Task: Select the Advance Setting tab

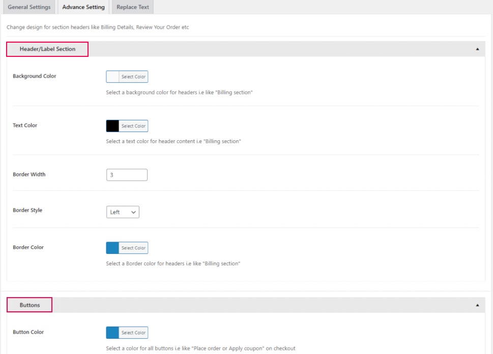Action: click(83, 8)
